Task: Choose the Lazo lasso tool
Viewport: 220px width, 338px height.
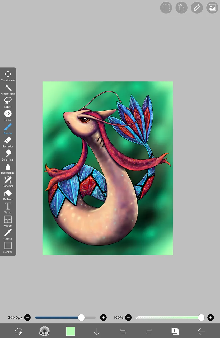Action: [x=8, y=102]
